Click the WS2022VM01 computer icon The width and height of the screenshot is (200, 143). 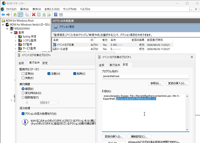click(x=12, y=29)
